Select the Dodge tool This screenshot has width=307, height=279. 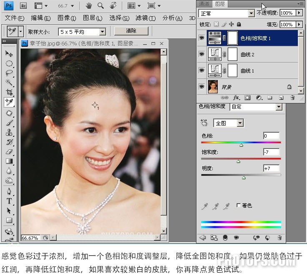tap(9, 180)
